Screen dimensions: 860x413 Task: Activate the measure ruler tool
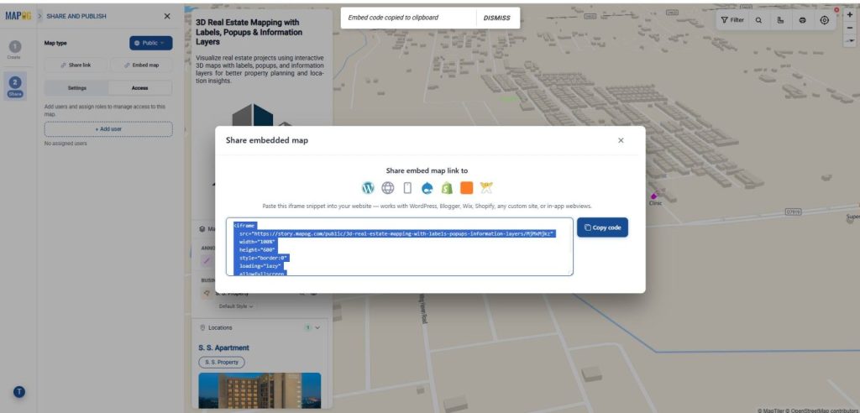[780, 20]
